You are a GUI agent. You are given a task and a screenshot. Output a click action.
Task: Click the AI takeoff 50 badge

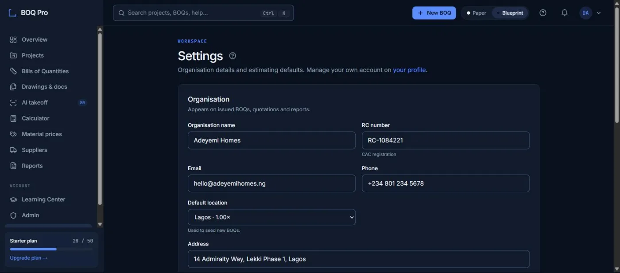coord(82,103)
